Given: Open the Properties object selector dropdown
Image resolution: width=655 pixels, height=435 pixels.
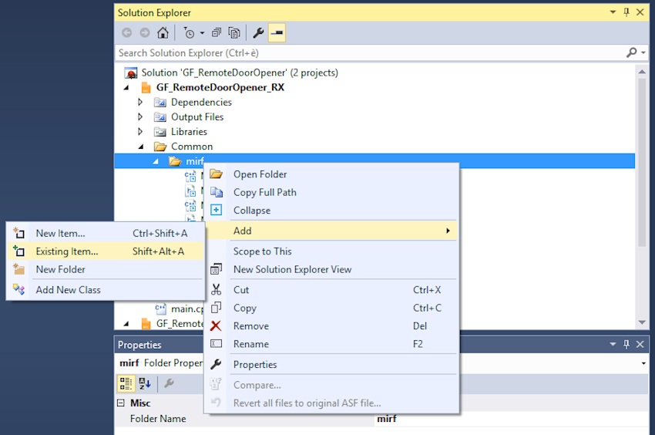Looking at the screenshot, I should click(x=643, y=363).
